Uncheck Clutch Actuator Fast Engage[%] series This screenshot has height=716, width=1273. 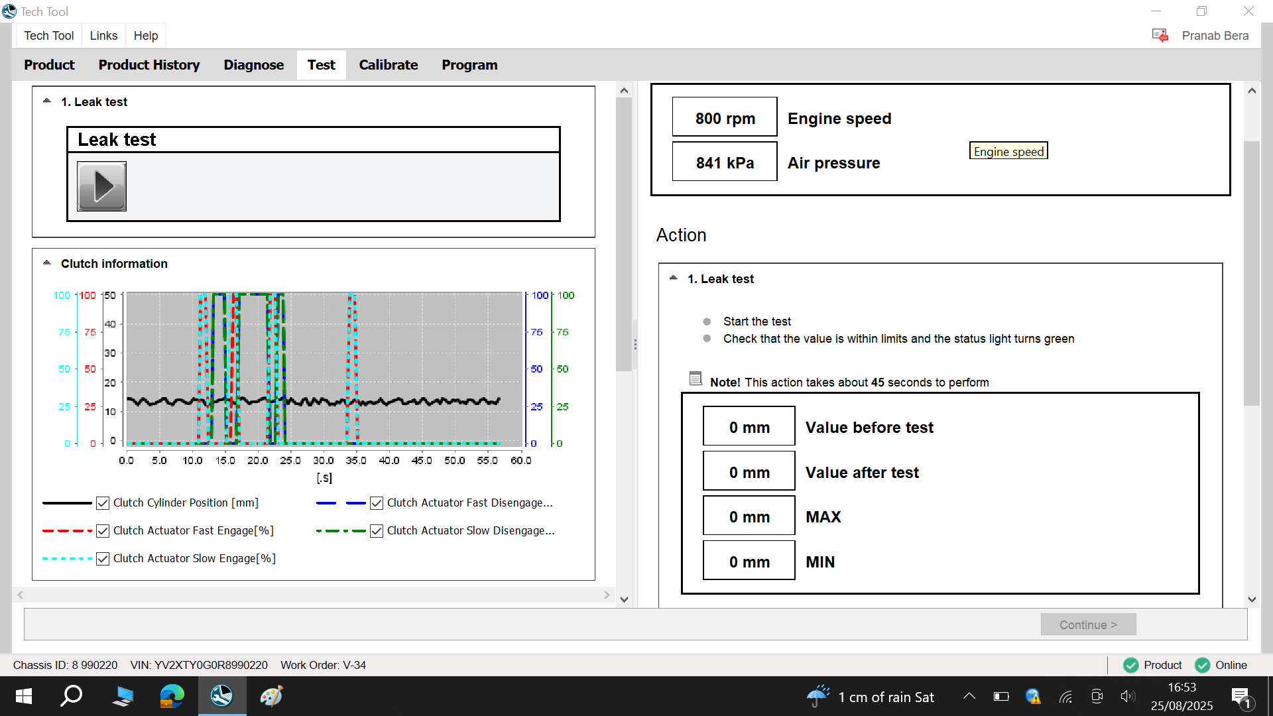click(103, 531)
